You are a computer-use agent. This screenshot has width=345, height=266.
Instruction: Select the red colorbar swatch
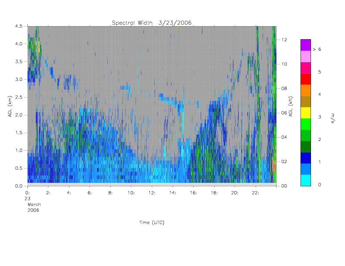tap(306, 79)
